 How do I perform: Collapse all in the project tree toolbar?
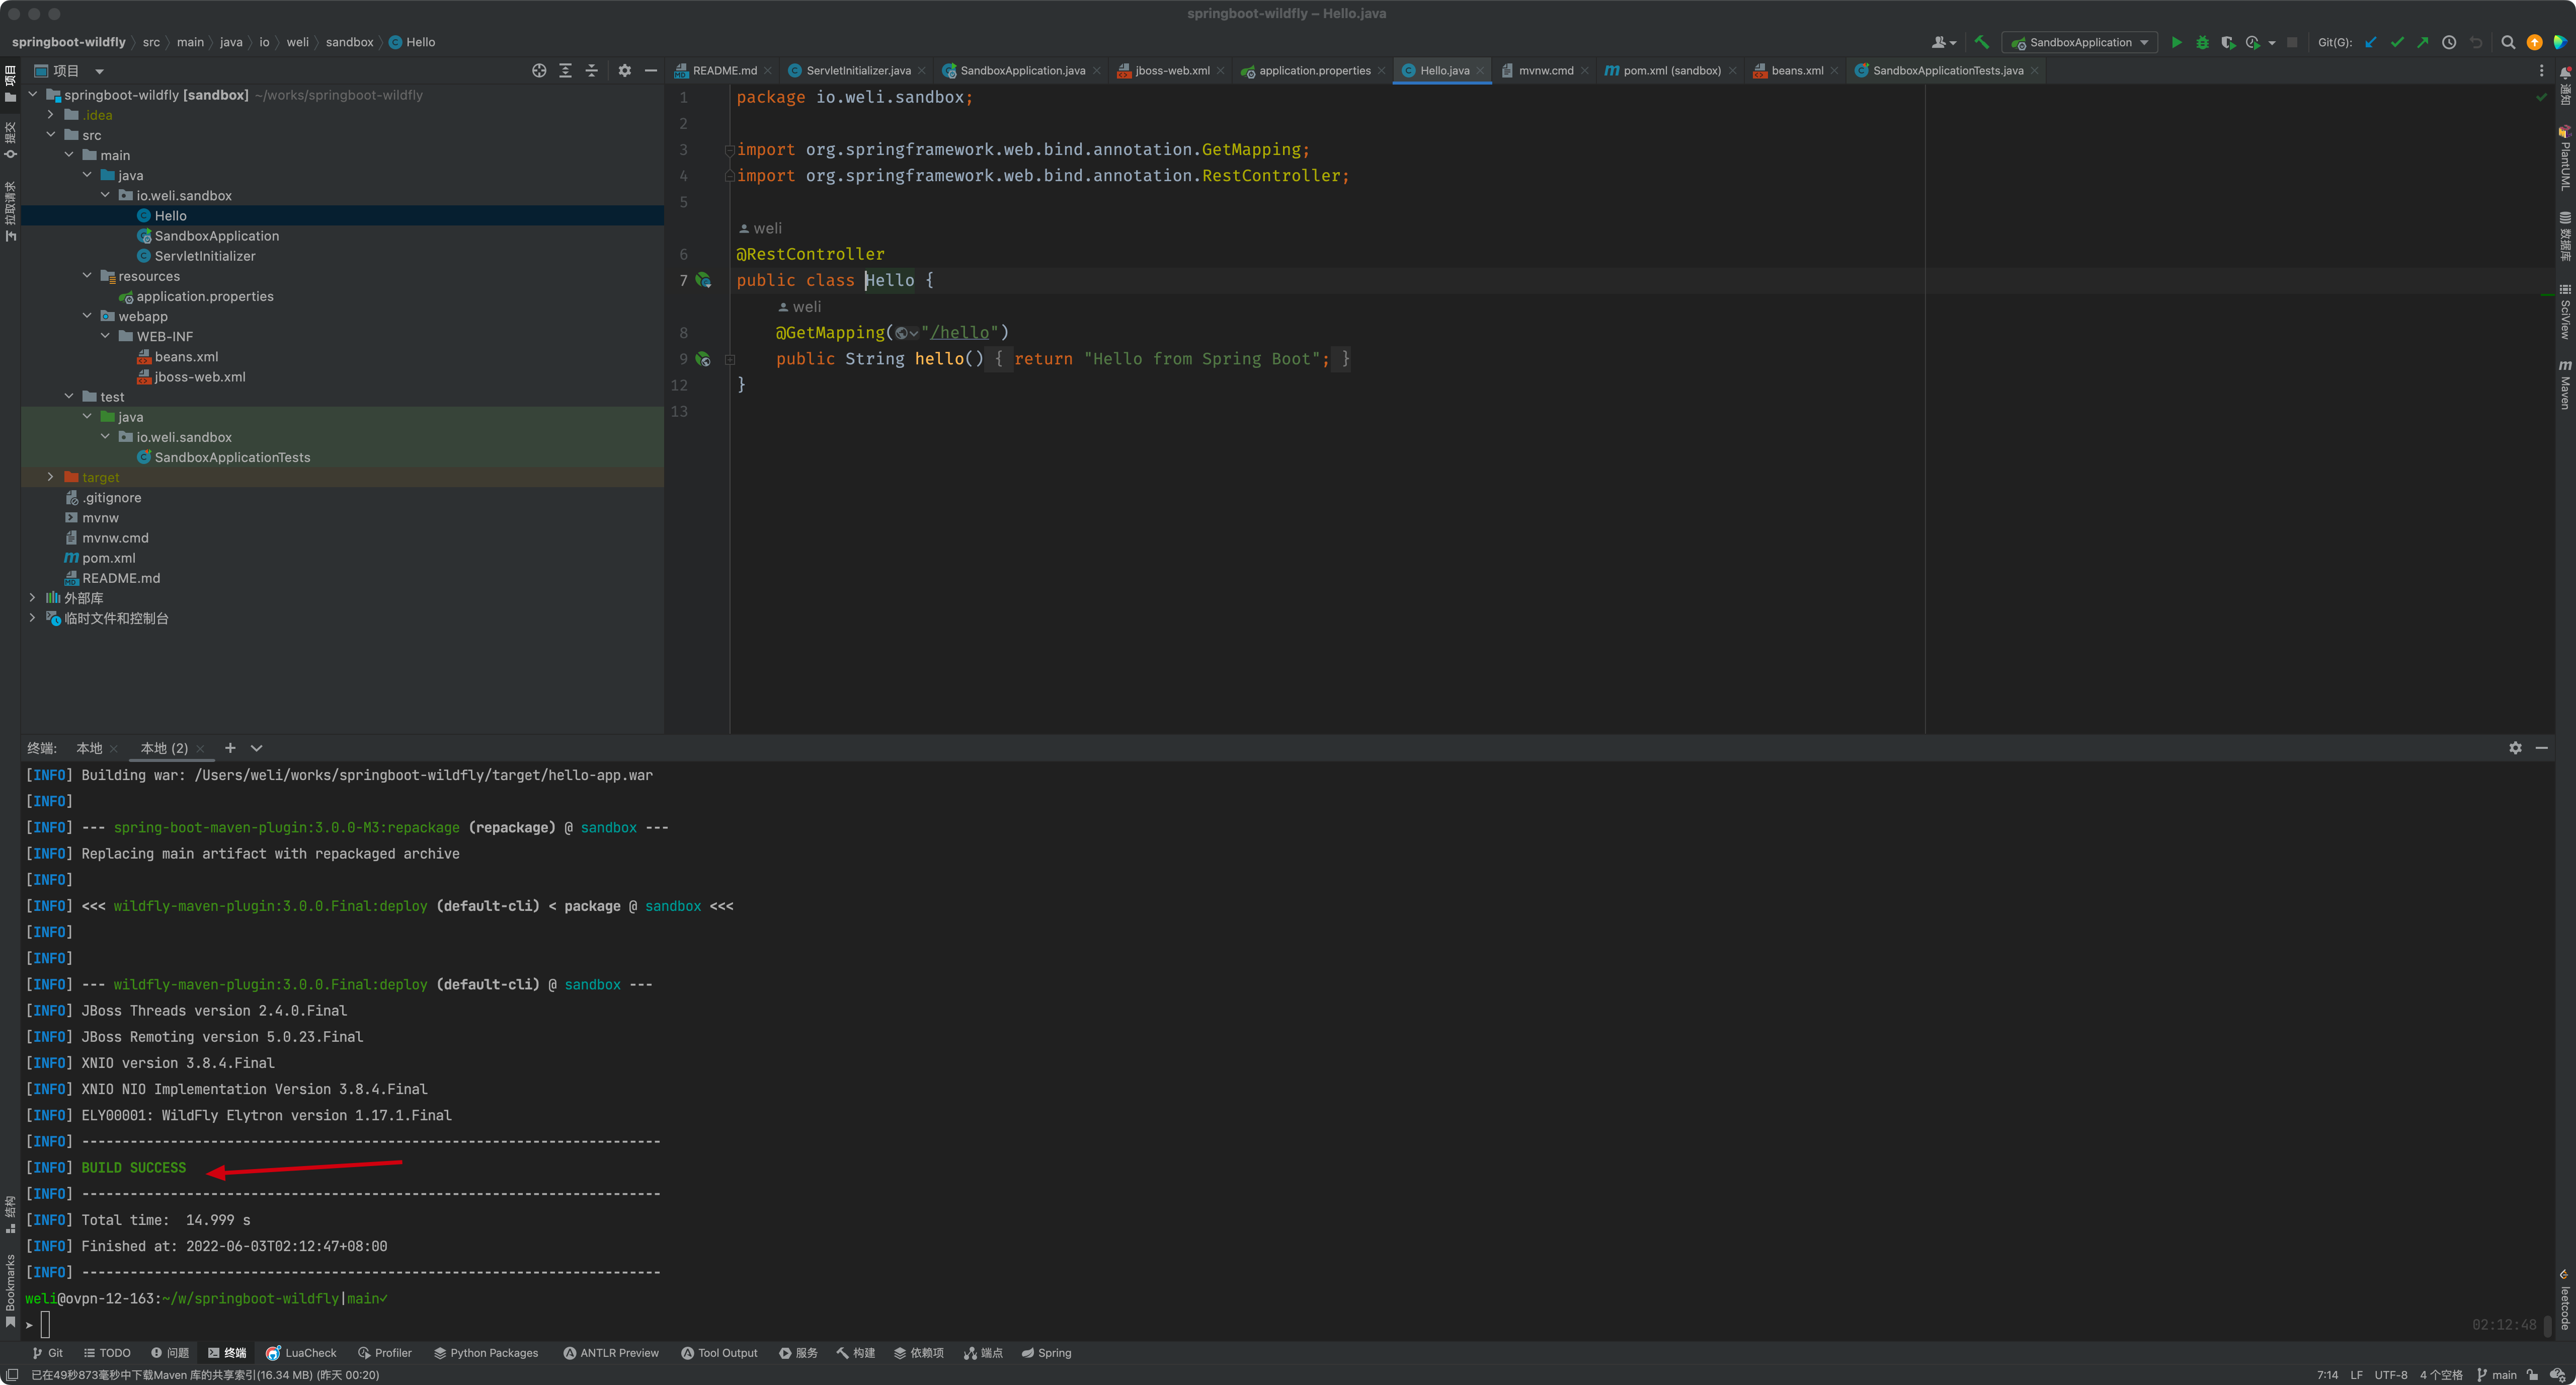(591, 71)
